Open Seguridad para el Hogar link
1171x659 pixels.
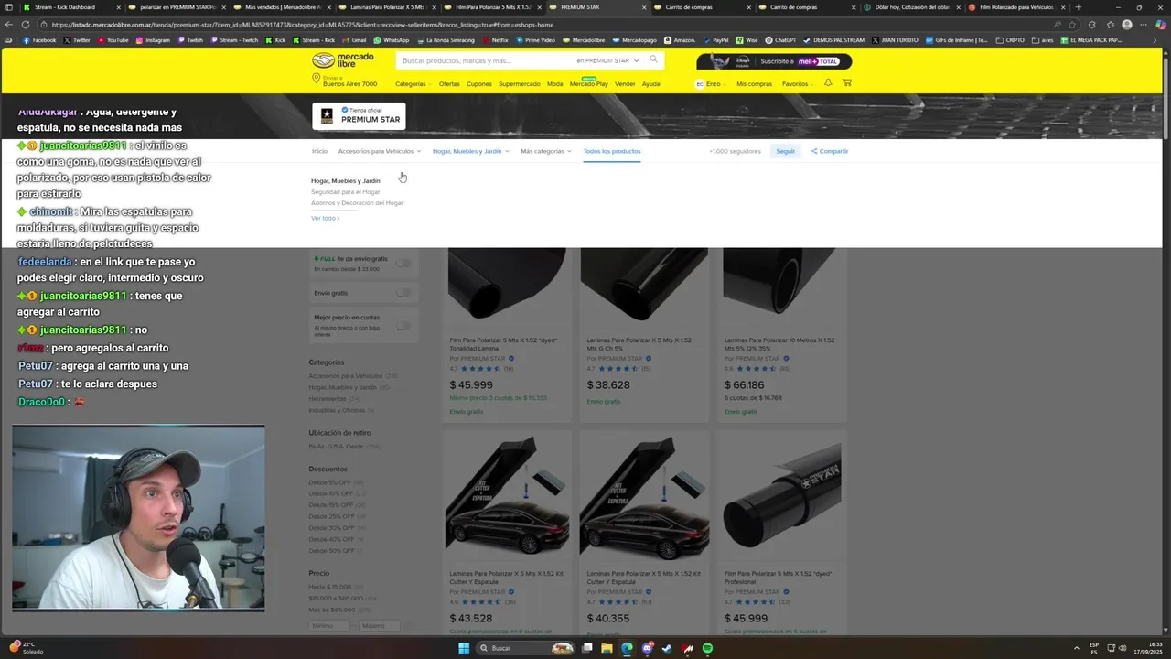[346, 192]
